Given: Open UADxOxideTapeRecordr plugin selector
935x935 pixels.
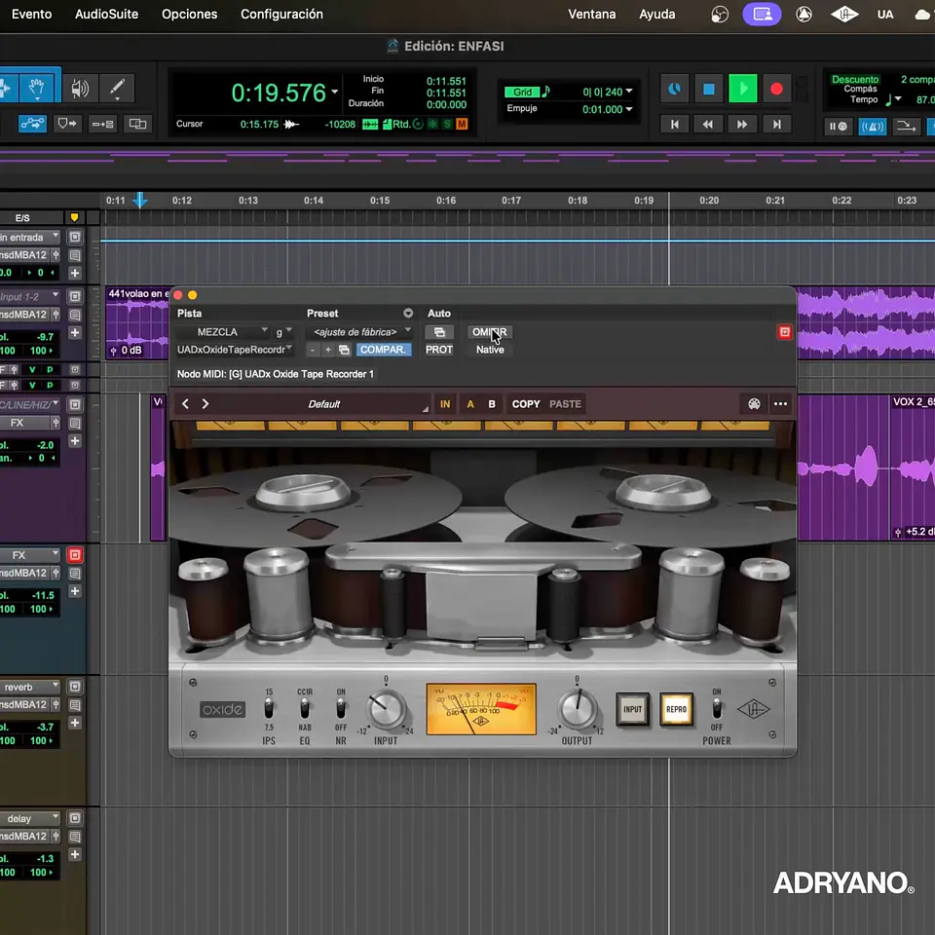Looking at the screenshot, I should [x=235, y=350].
